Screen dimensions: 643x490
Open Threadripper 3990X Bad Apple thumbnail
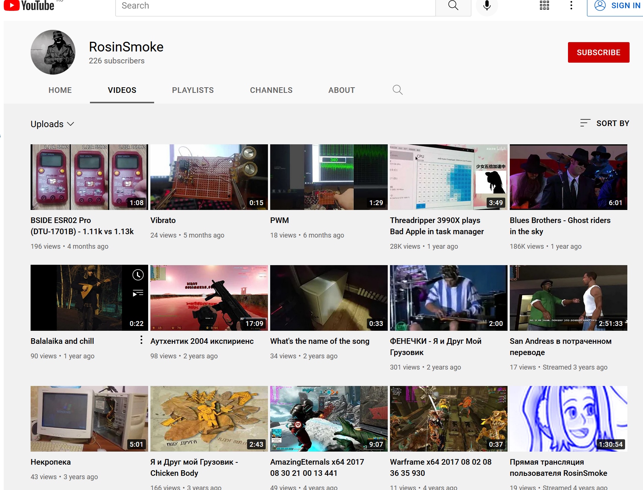pos(449,177)
